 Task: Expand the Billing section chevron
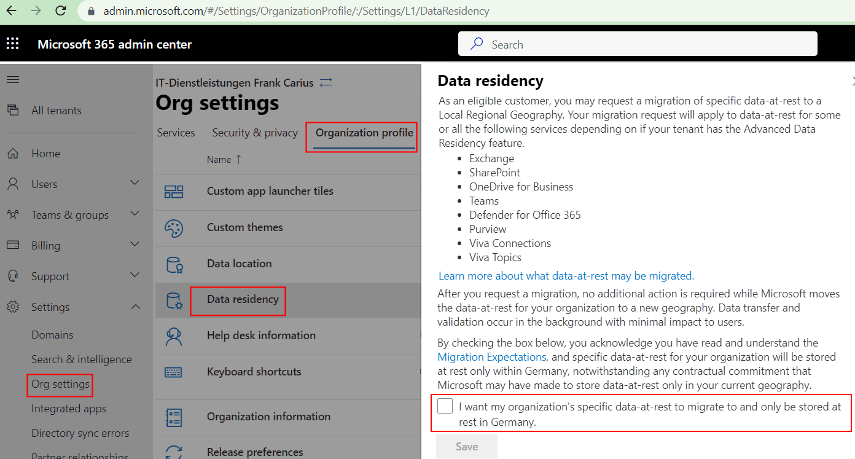(136, 245)
